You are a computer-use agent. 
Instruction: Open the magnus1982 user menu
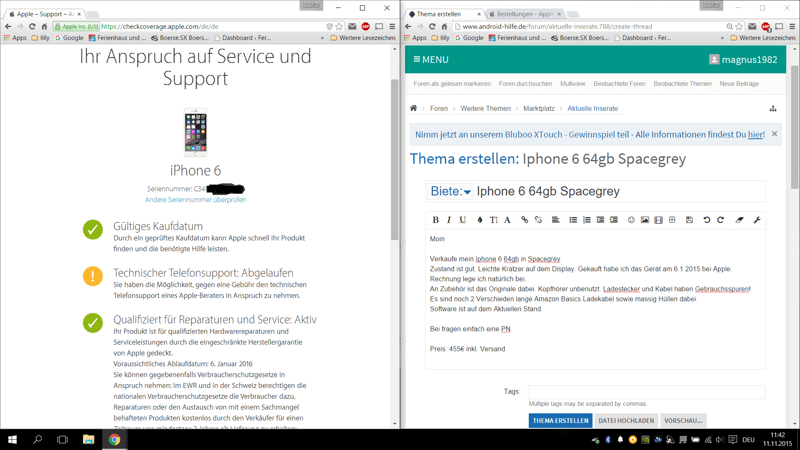(x=743, y=60)
